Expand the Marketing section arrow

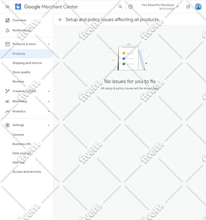tap(49, 101)
